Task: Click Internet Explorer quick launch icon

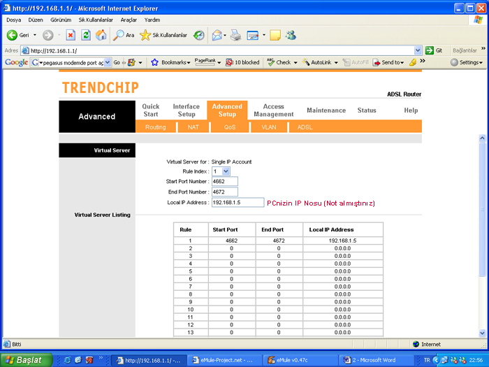Action: (67, 360)
